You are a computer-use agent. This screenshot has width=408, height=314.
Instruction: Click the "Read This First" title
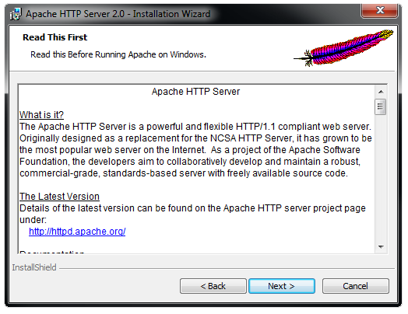(x=55, y=37)
